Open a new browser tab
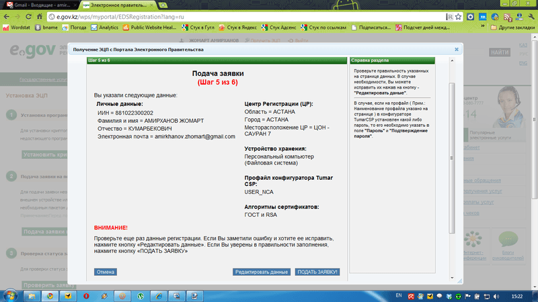The image size is (538, 302). [163, 5]
